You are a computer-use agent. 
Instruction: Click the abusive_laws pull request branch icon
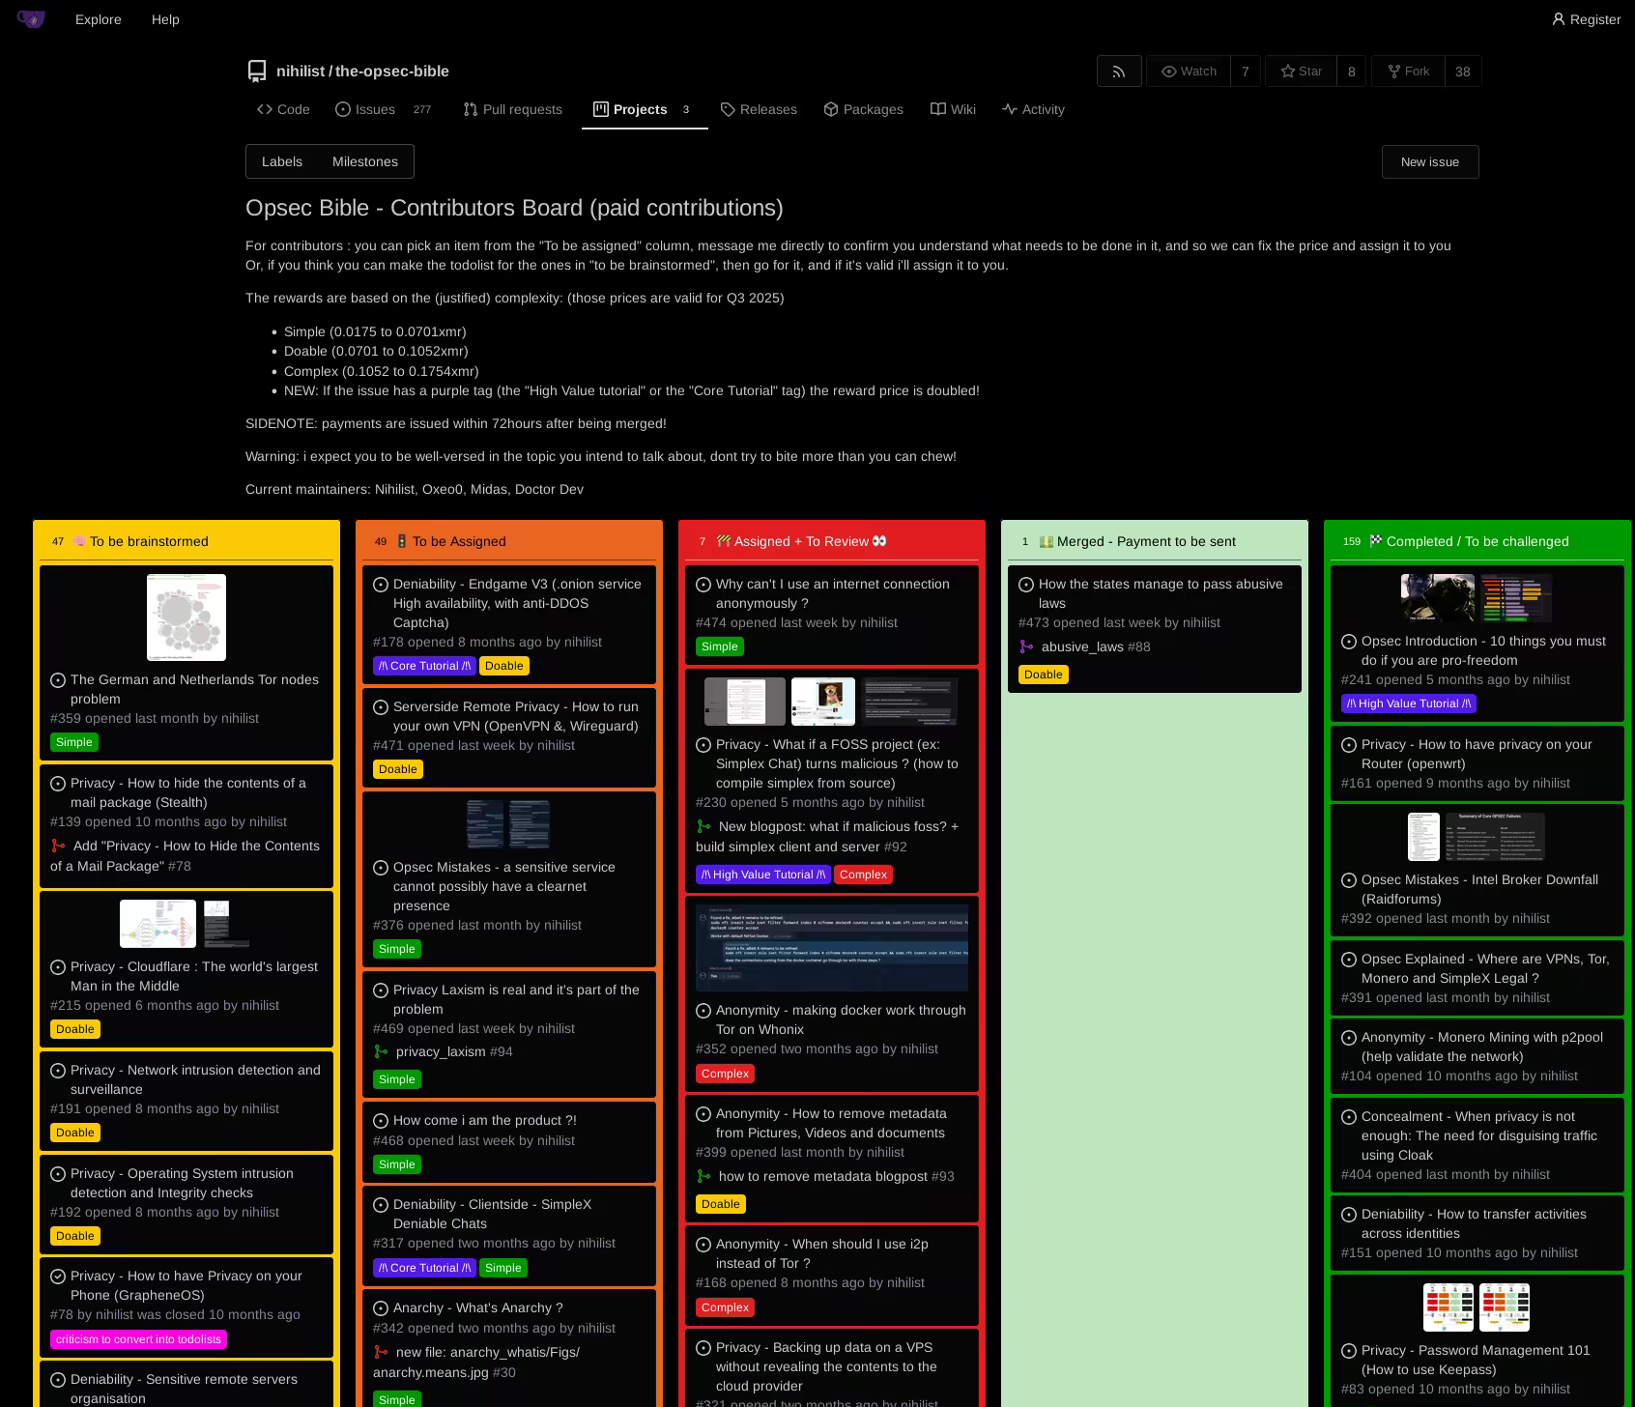[x=1026, y=647]
